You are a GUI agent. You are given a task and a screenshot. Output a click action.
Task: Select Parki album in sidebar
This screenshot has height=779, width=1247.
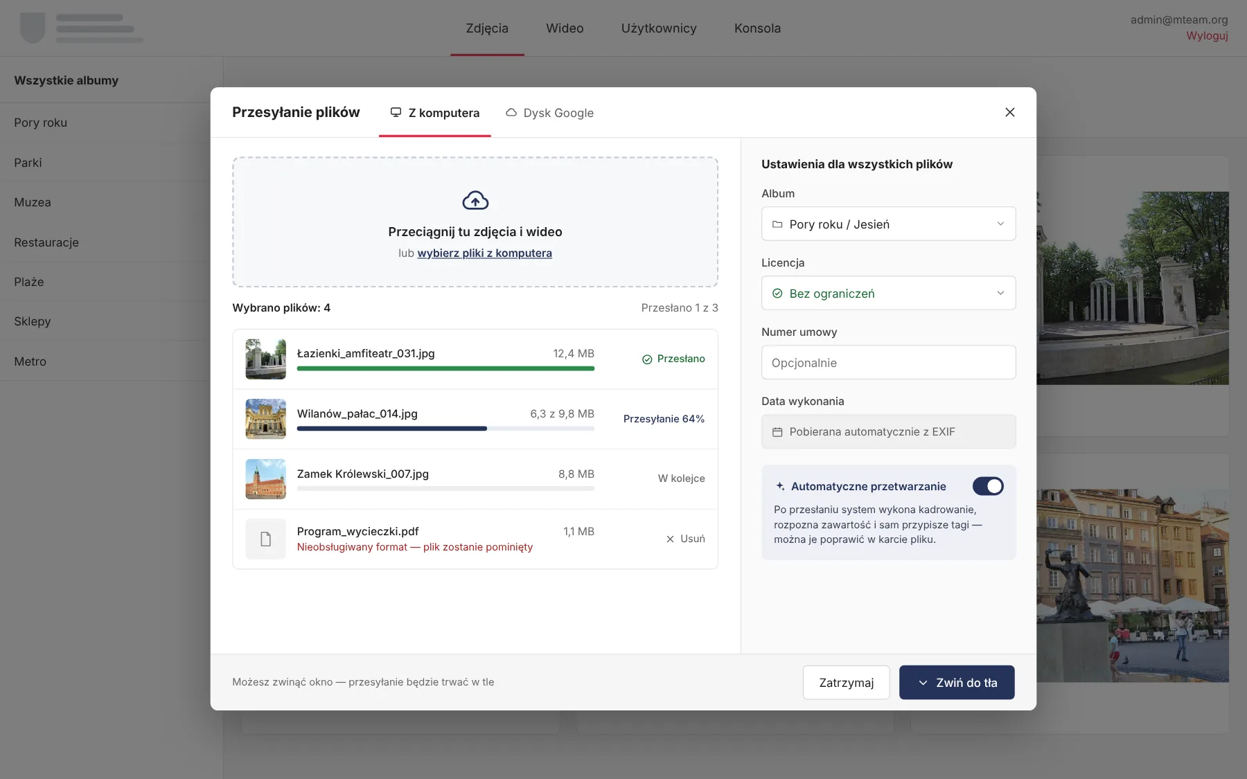[x=111, y=163]
